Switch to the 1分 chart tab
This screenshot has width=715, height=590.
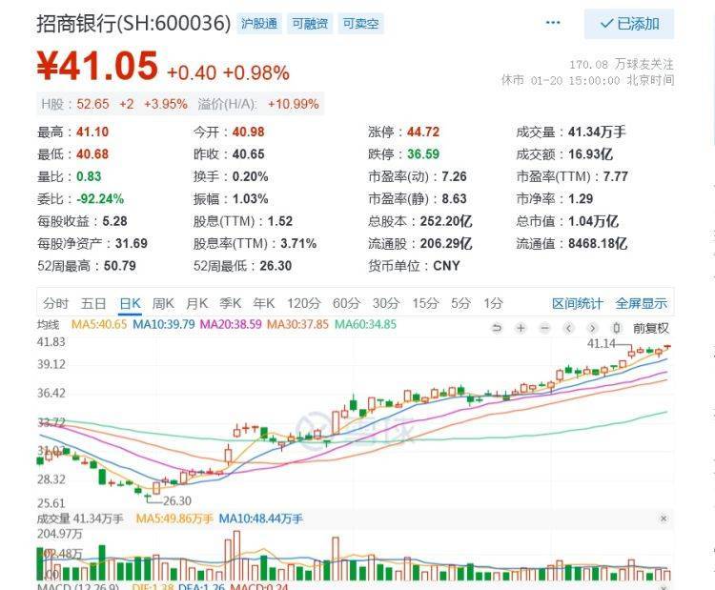pyautogui.click(x=494, y=303)
